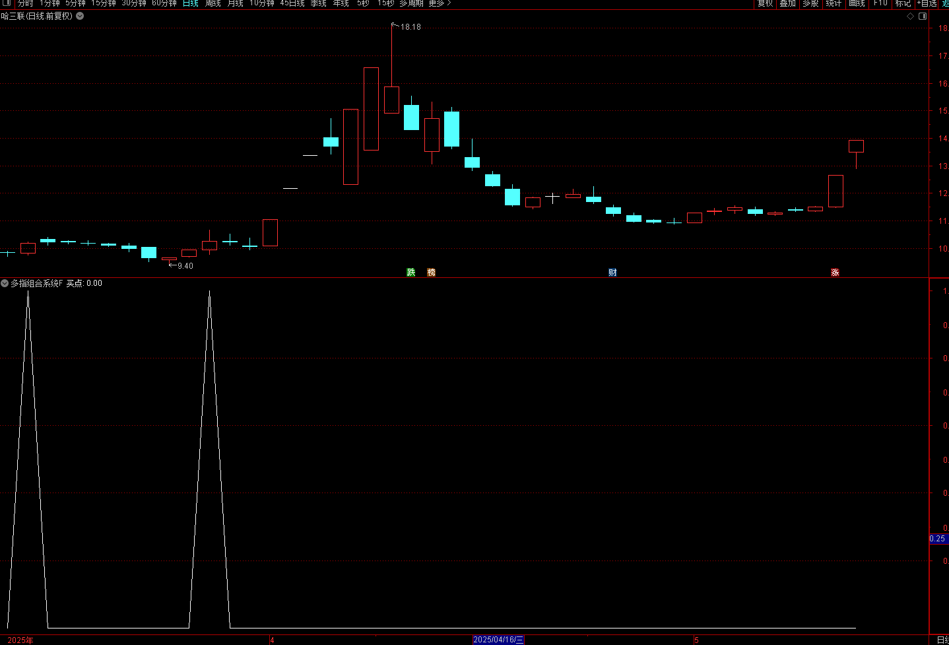Image resolution: width=949 pixels, height=645 pixels.
Task: Click the orange 榜 event marker
Action: click(x=431, y=272)
